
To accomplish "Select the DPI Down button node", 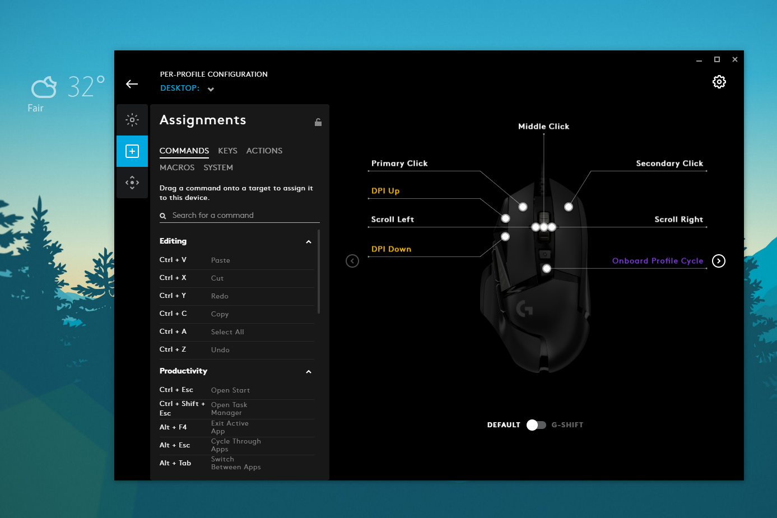I will [505, 237].
